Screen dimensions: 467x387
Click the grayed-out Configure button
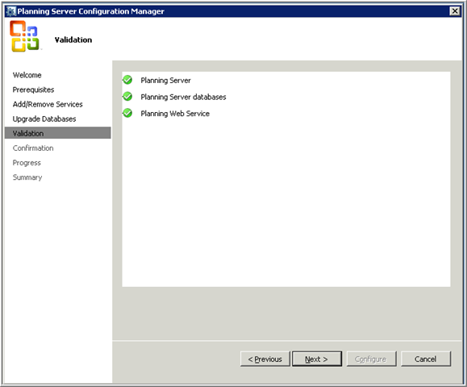pyautogui.click(x=371, y=359)
